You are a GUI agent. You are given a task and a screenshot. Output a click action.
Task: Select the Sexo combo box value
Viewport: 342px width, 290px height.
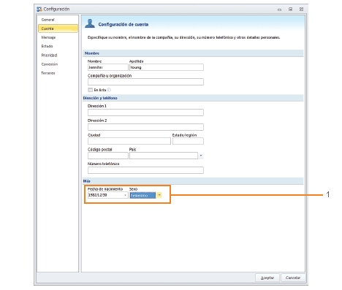coord(142,195)
